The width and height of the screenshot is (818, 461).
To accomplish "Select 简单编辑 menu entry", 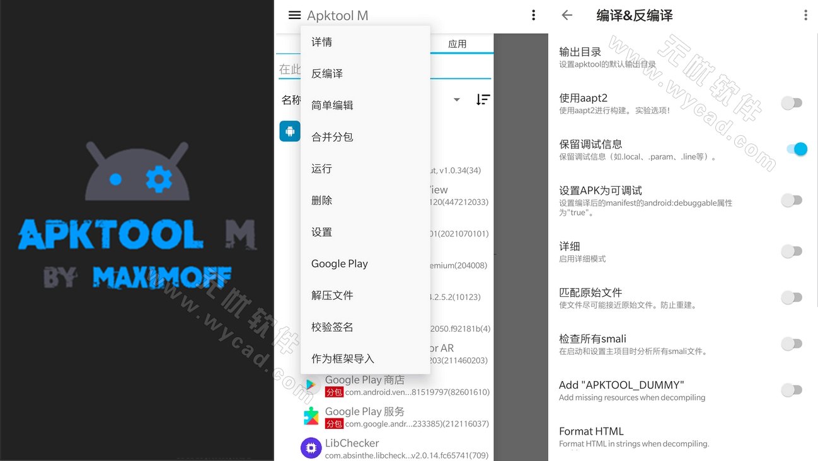I will (x=366, y=105).
